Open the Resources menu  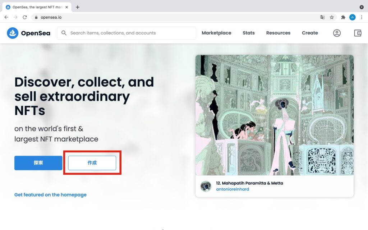point(278,33)
